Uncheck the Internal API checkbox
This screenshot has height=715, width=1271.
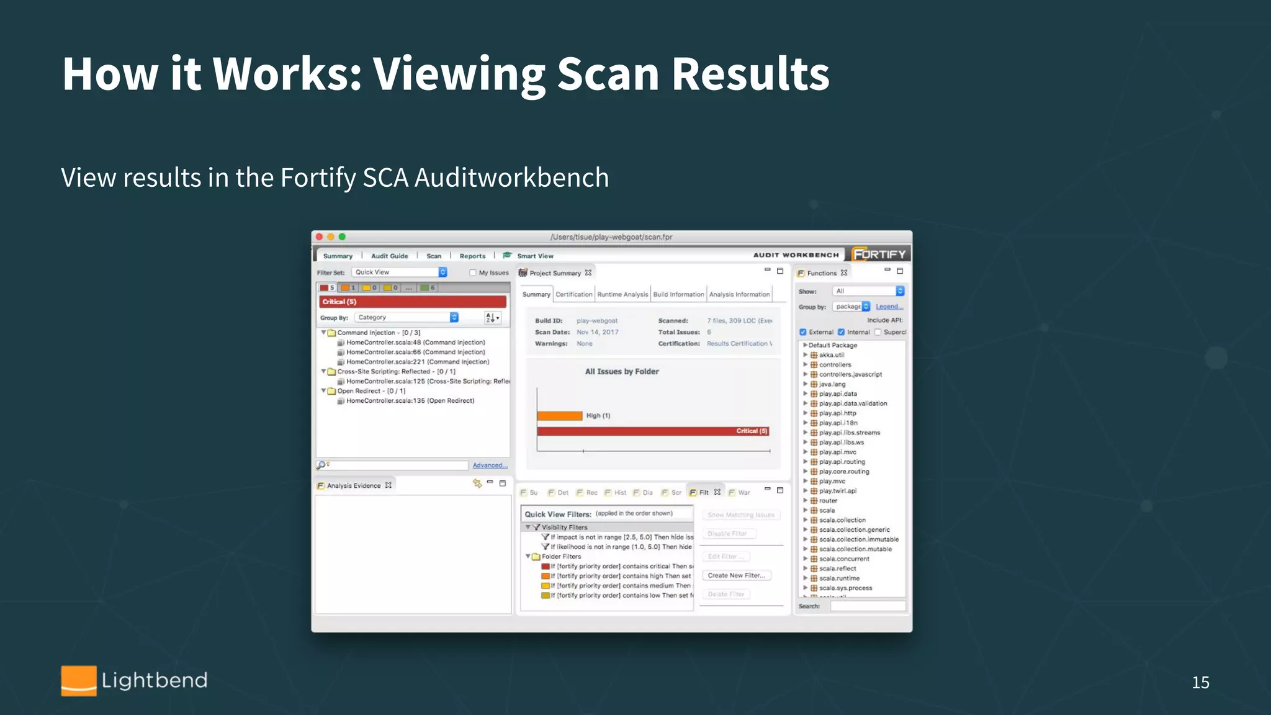tap(842, 332)
